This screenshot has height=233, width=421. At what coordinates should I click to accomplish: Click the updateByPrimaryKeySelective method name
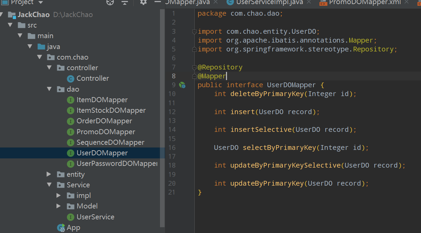click(x=286, y=165)
